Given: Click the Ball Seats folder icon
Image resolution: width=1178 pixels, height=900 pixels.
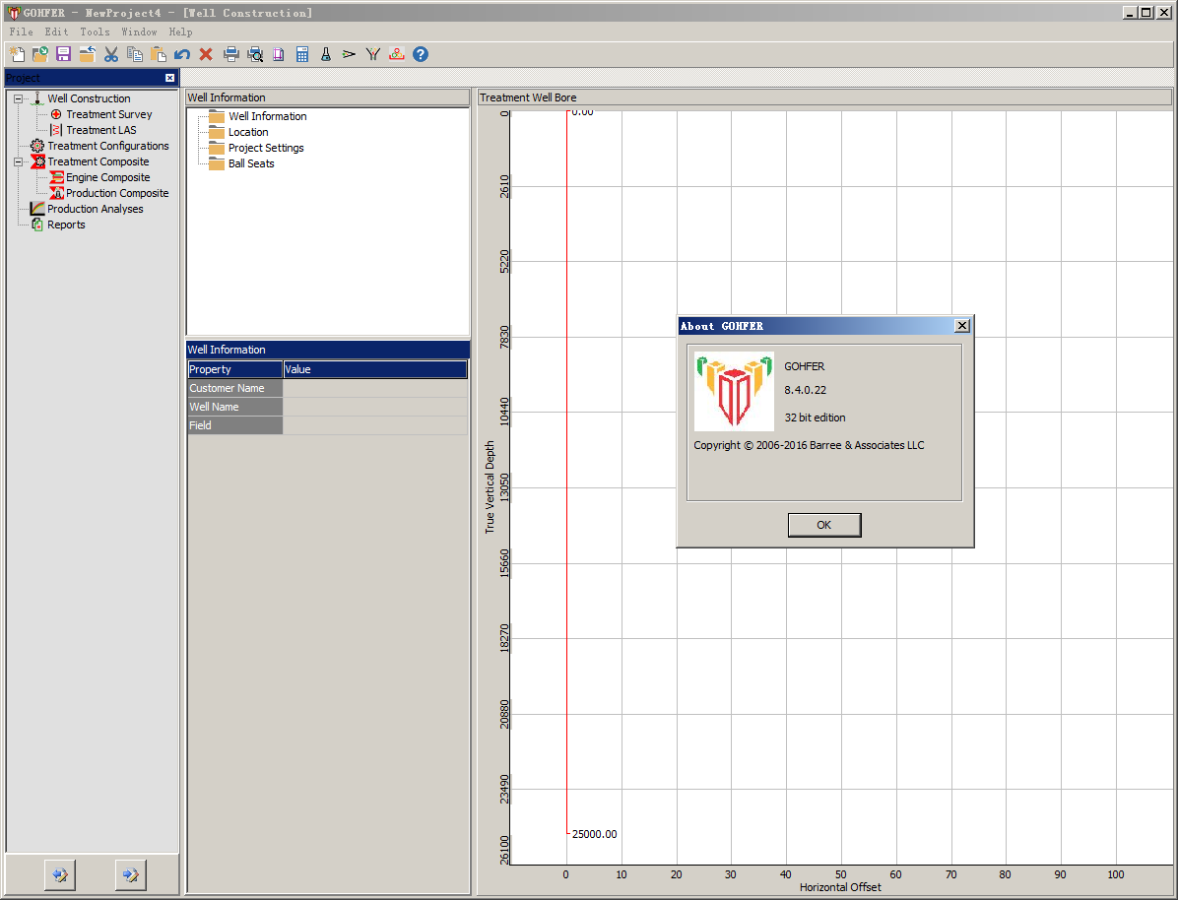Looking at the screenshot, I should pos(217,163).
